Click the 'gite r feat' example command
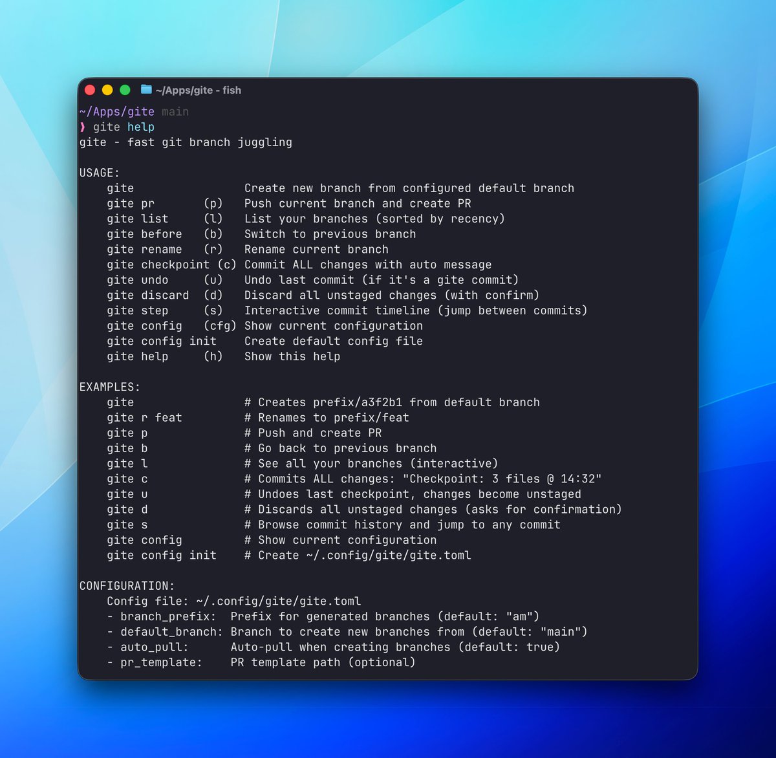This screenshot has height=758, width=776. tap(145, 418)
